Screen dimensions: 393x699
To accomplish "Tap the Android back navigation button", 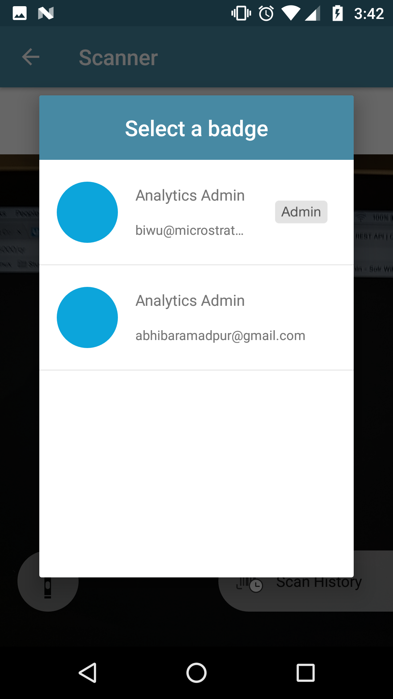I will point(88,672).
